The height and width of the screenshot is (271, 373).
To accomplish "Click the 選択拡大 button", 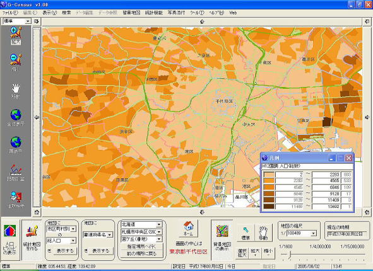I will (242, 253).
